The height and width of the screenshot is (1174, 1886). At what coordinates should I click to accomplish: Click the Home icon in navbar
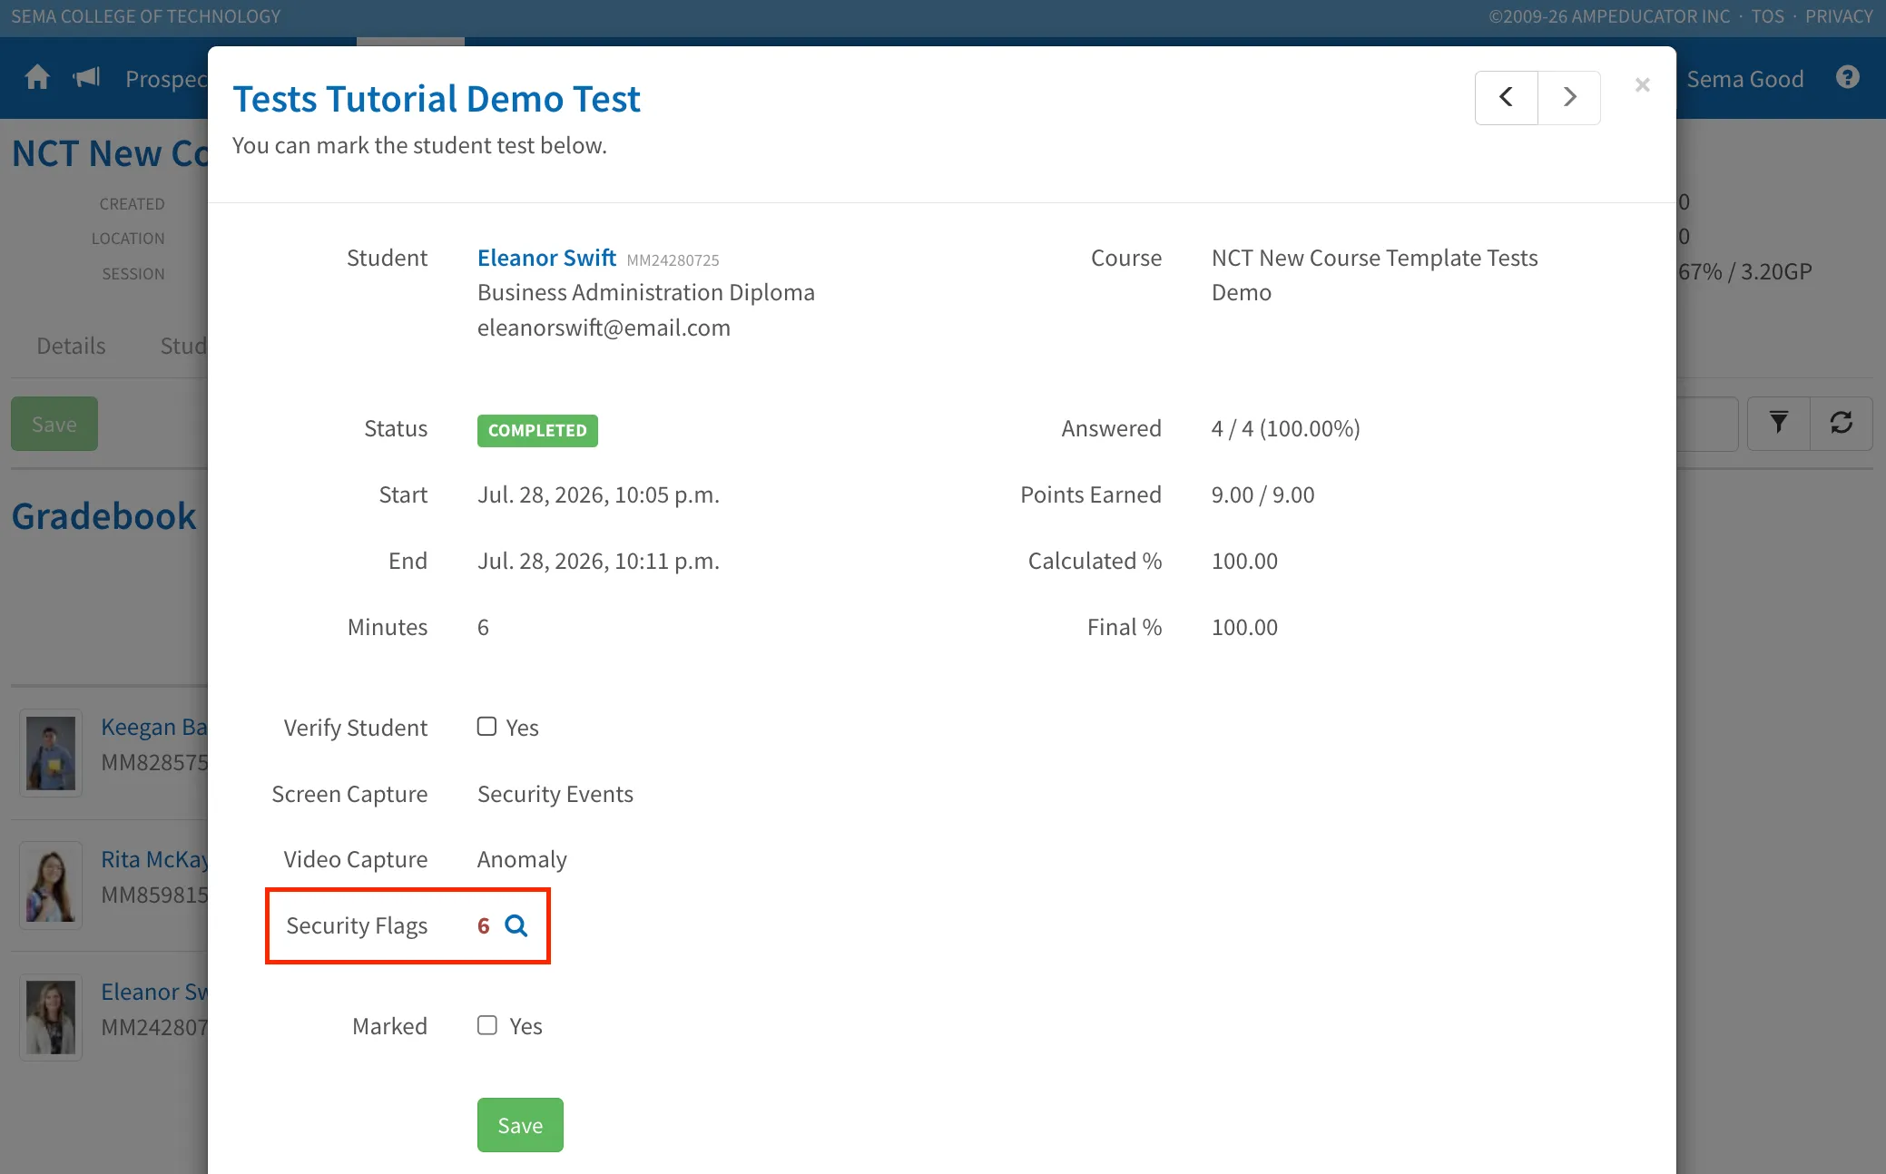coord(37,78)
